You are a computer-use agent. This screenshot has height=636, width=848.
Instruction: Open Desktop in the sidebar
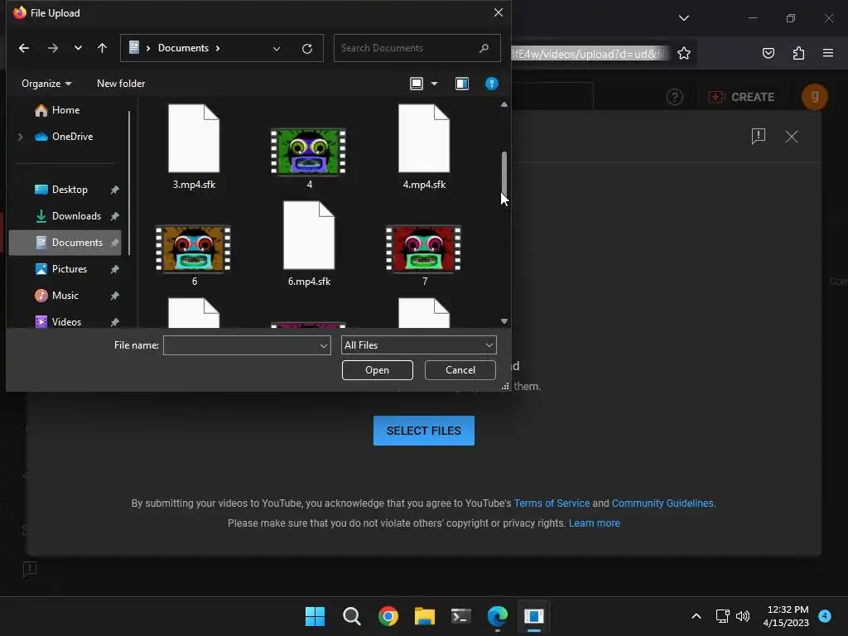[61, 190]
